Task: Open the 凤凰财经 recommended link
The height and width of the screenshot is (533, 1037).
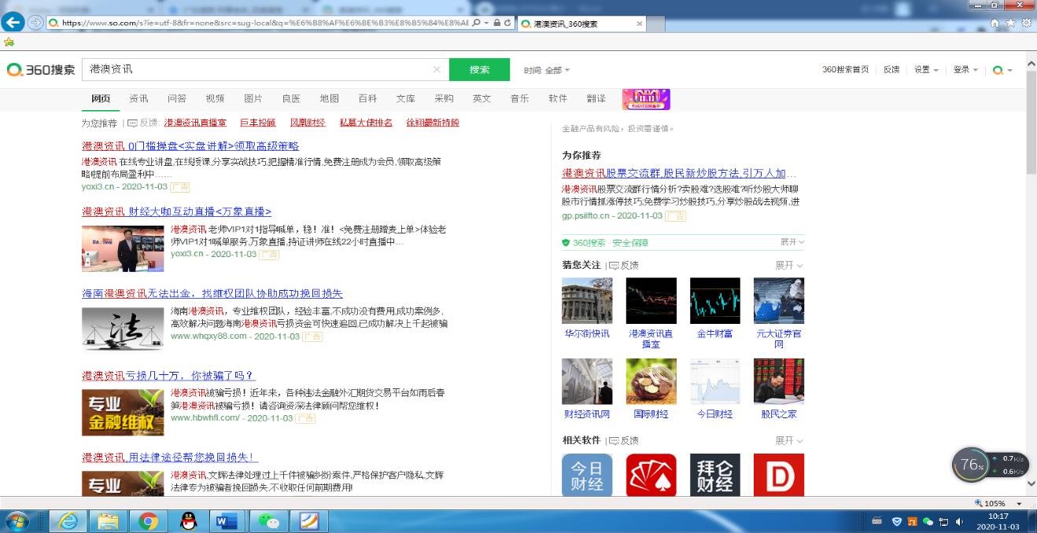Action: click(x=308, y=123)
